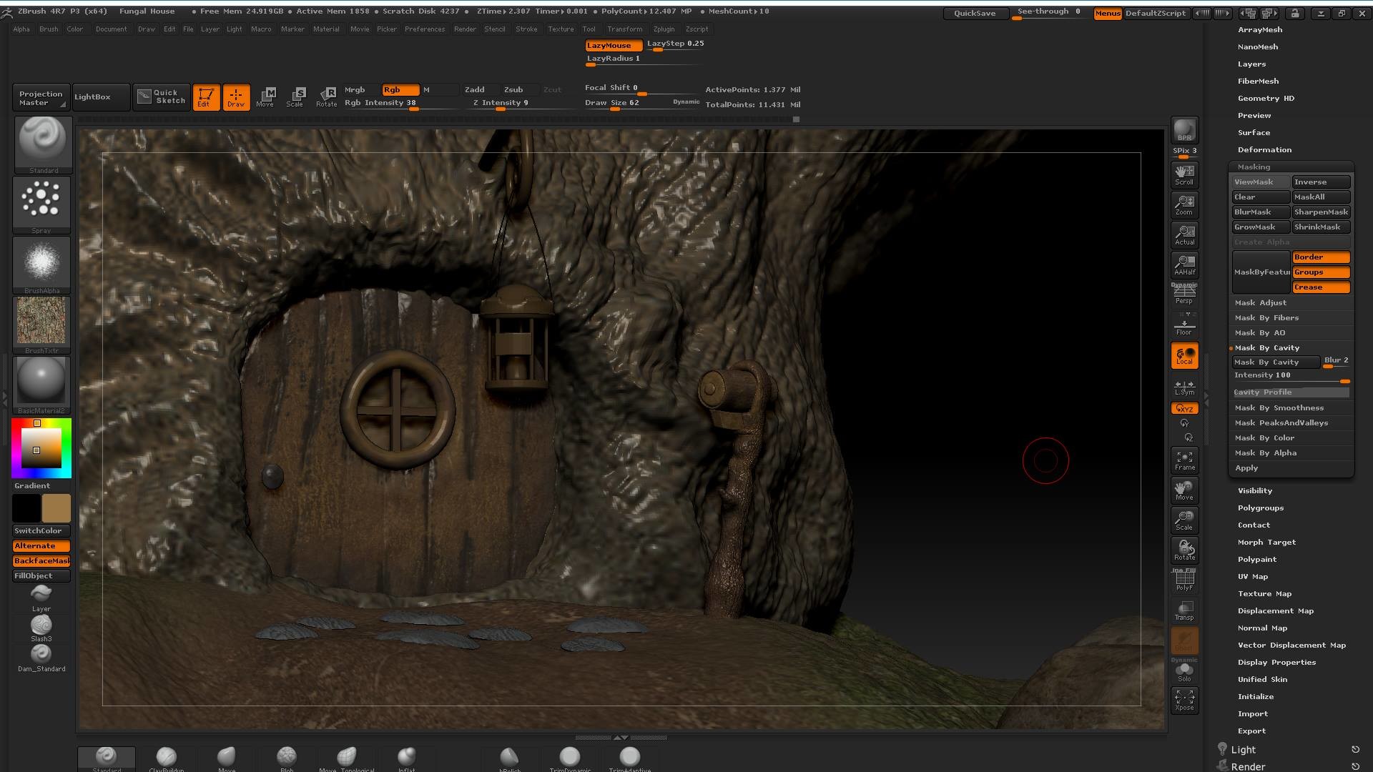Toggle LazyMouse off
This screenshot has height=772, width=1373.
pyautogui.click(x=614, y=45)
